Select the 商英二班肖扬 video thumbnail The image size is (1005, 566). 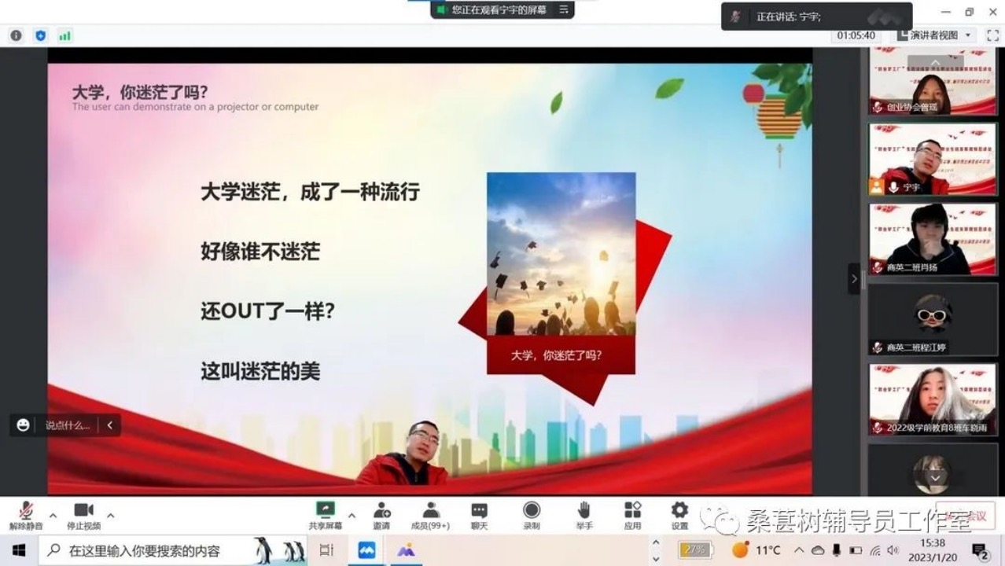pyautogui.click(x=933, y=239)
